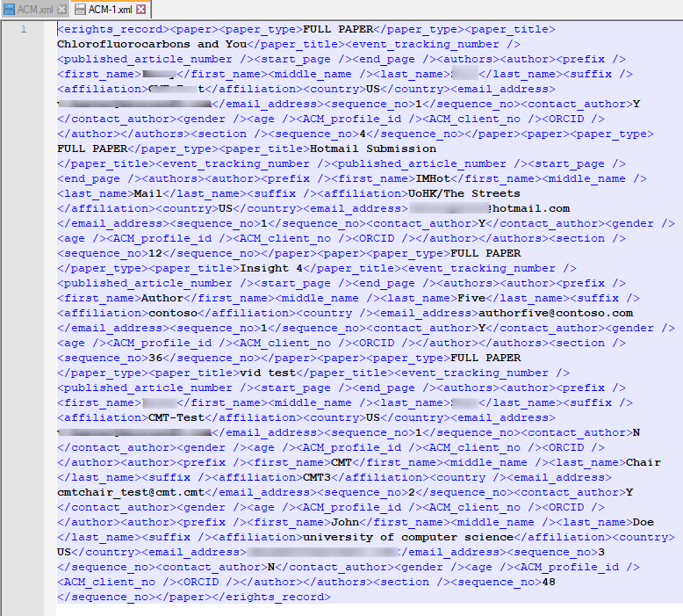Close the ACM-1.xml tab
The height and width of the screenshot is (616, 683).
142,9
